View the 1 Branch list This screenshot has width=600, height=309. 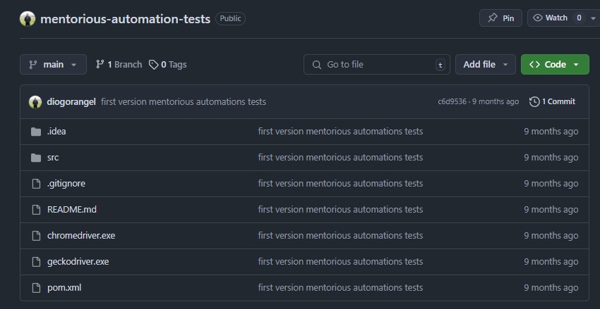[119, 64]
